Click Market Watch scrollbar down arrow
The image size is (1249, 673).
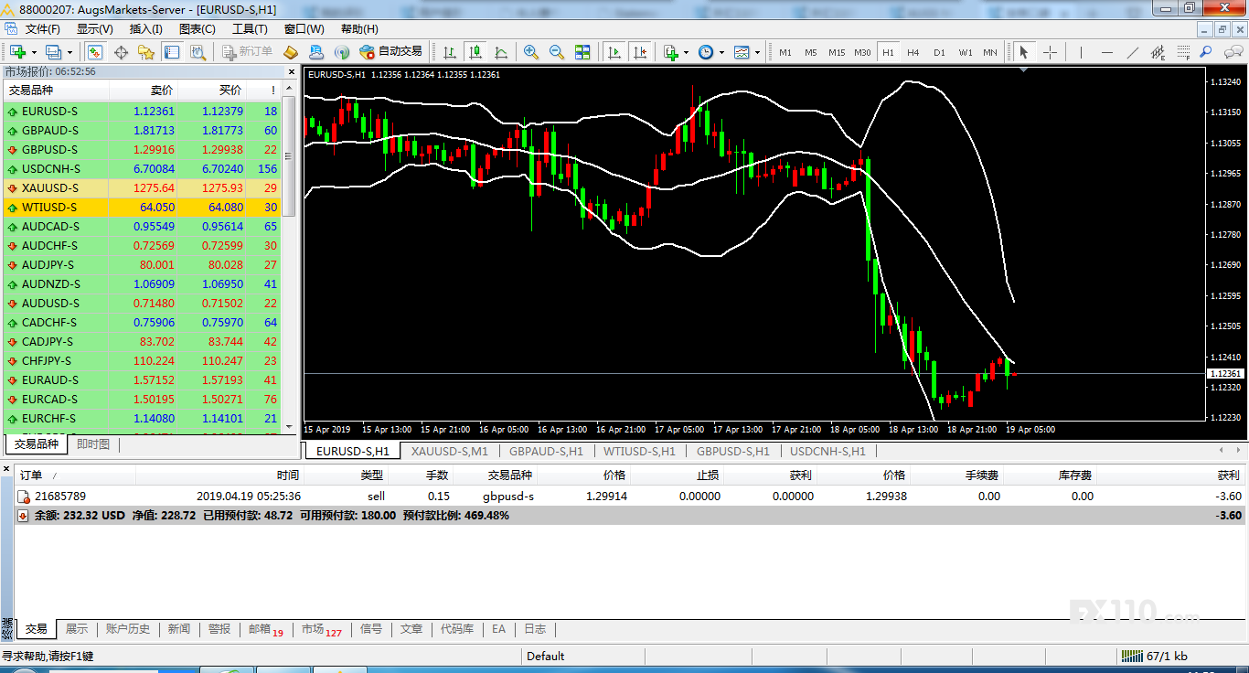click(290, 426)
